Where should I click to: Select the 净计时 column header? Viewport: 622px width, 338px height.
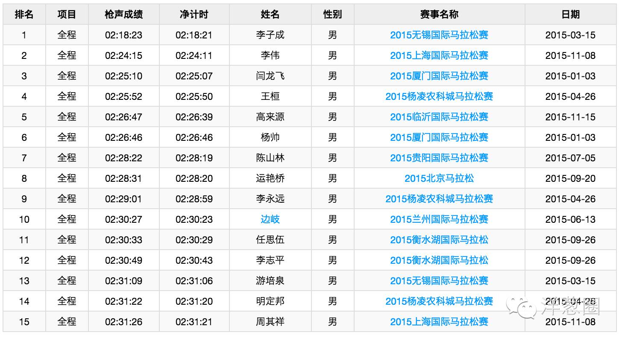click(x=194, y=15)
